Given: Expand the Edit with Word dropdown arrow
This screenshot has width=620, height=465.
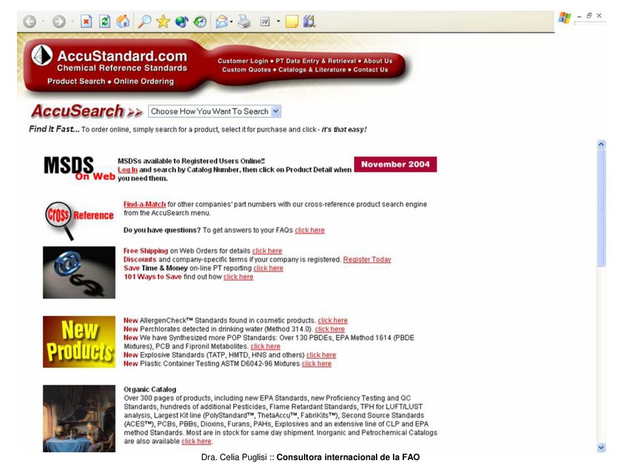Looking at the screenshot, I should (x=278, y=21).
